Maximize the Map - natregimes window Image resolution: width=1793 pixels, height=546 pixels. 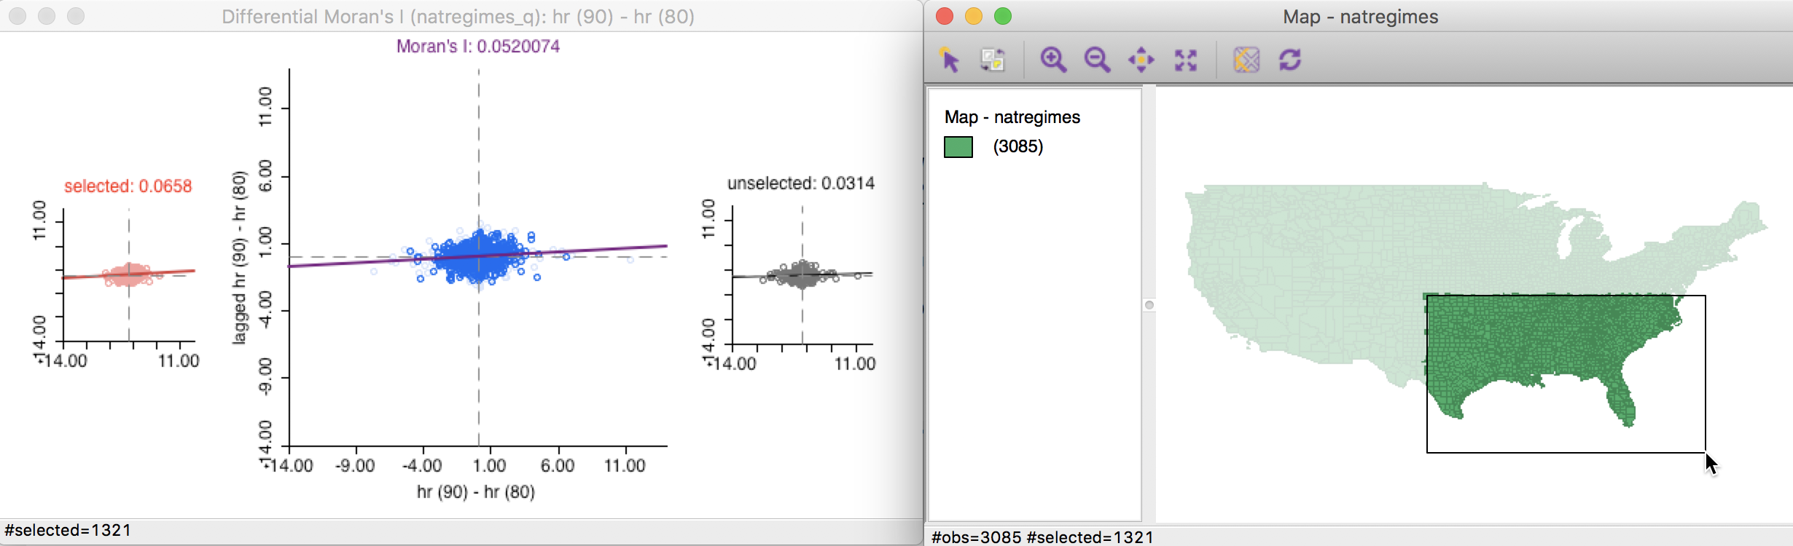(x=1003, y=16)
